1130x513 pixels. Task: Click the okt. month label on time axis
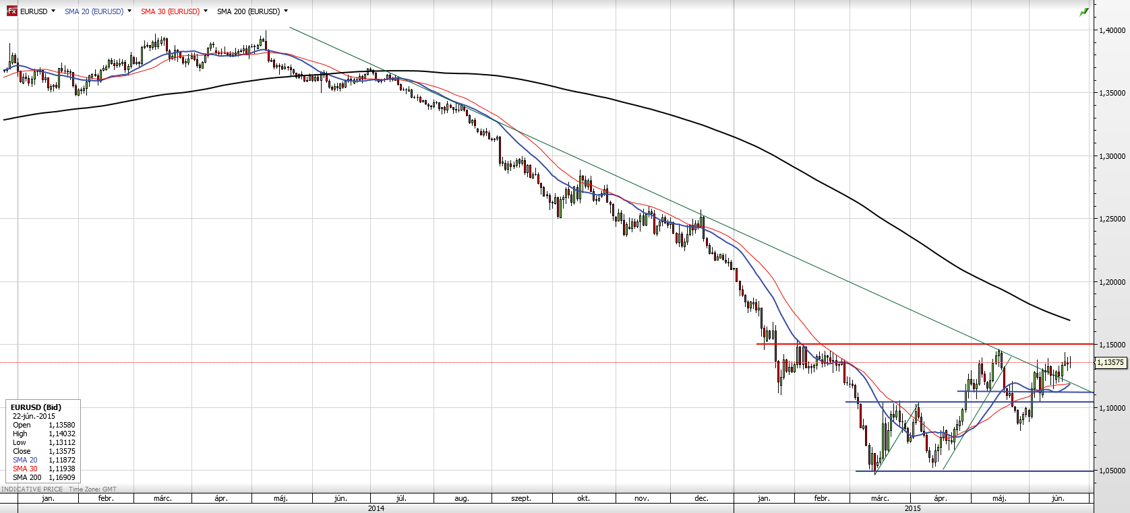click(583, 498)
